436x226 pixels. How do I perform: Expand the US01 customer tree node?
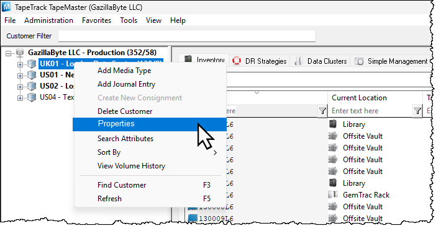pyautogui.click(x=20, y=76)
